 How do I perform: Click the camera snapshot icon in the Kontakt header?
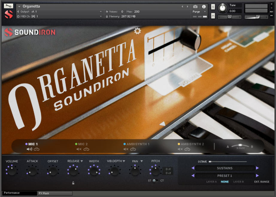pos(195,7)
